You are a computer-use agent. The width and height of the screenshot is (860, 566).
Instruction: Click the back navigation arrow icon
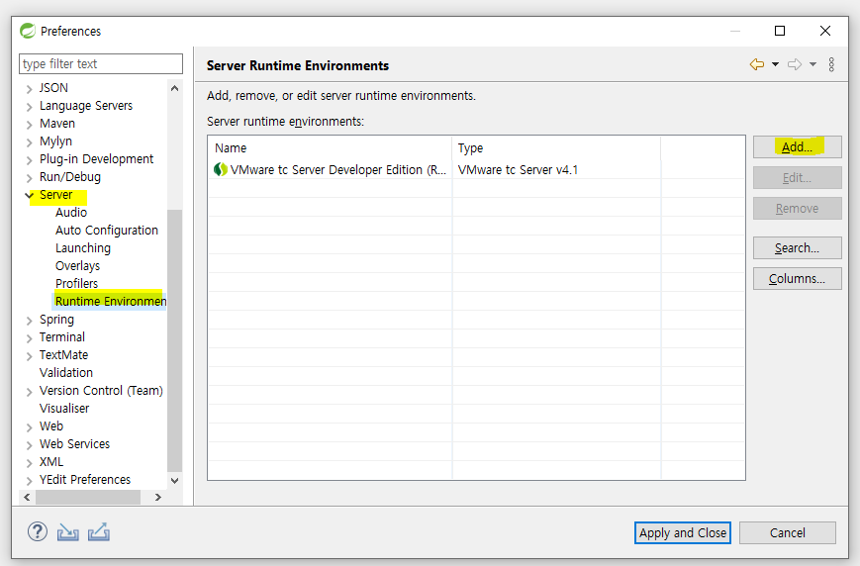point(757,65)
